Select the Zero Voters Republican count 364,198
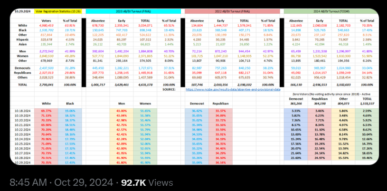 coord(320,104)
